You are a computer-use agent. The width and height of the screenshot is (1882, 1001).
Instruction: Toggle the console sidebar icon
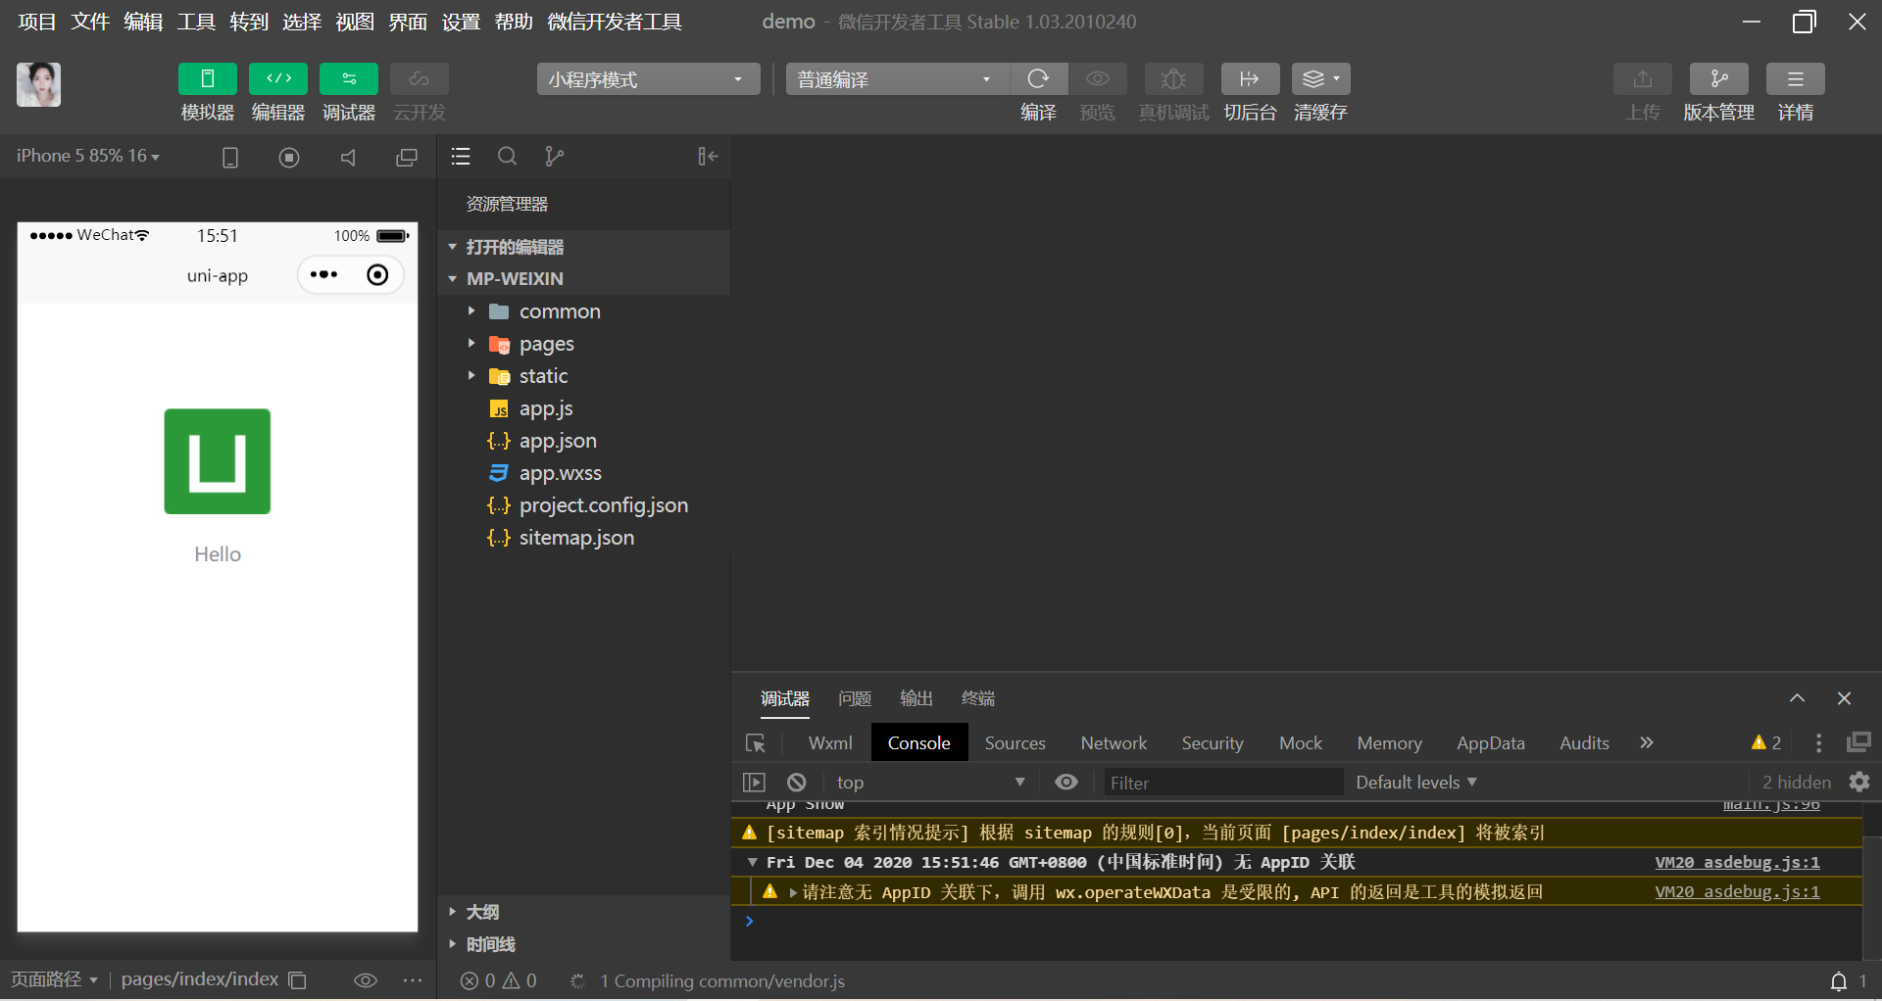click(x=754, y=782)
